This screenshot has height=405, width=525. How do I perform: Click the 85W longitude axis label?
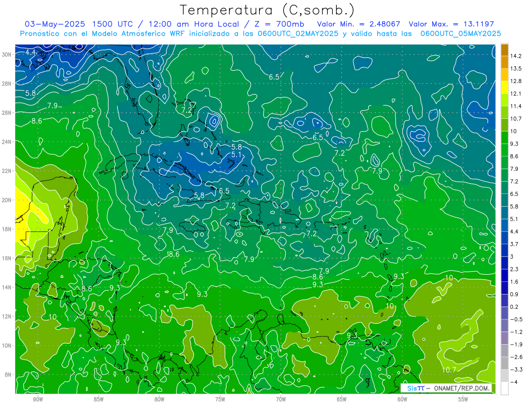[98, 399]
